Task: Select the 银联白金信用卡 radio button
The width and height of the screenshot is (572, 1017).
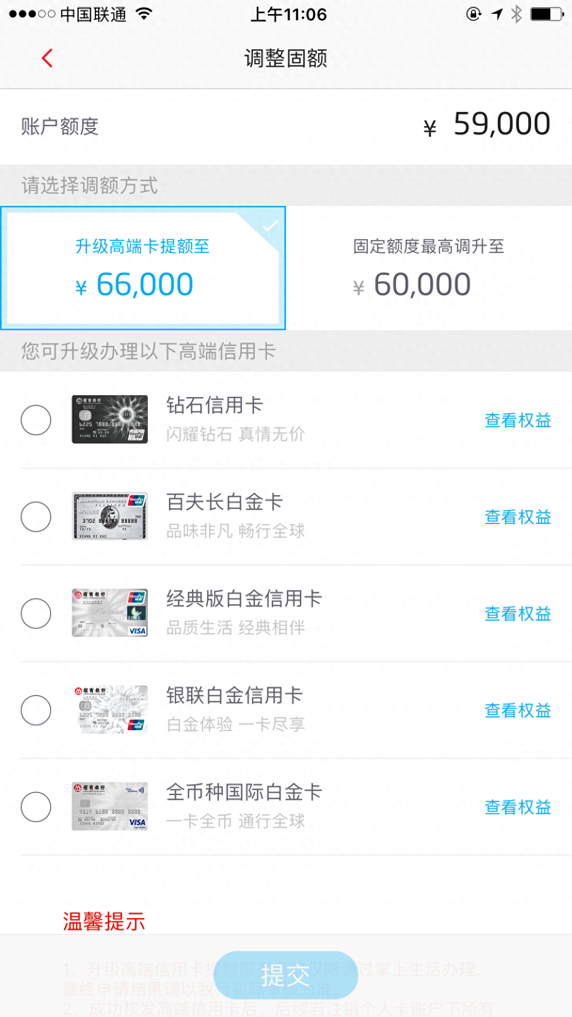Action: (36, 710)
